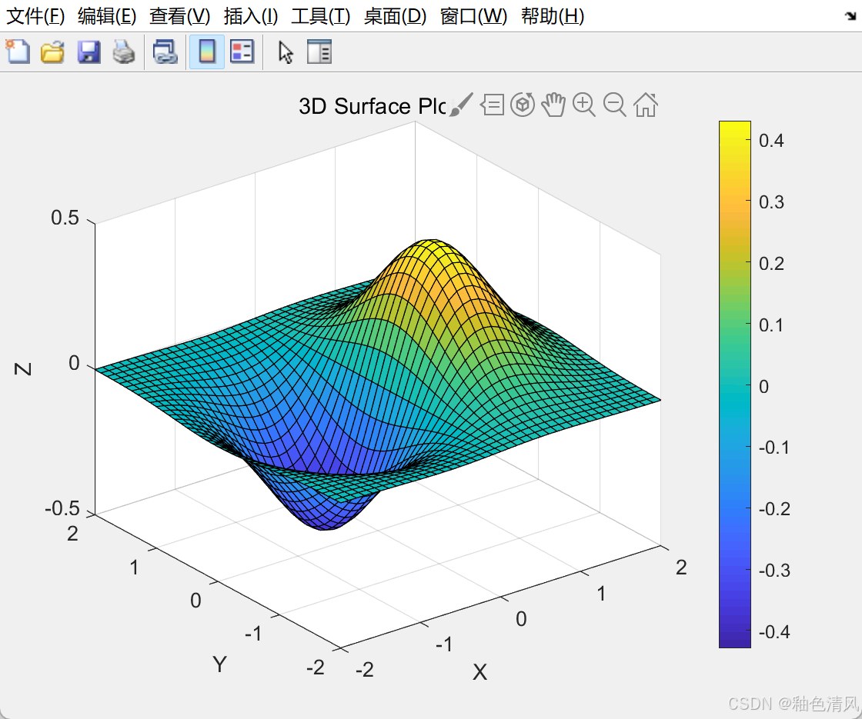
Task: Select the Z axis label
Action: (x=22, y=369)
